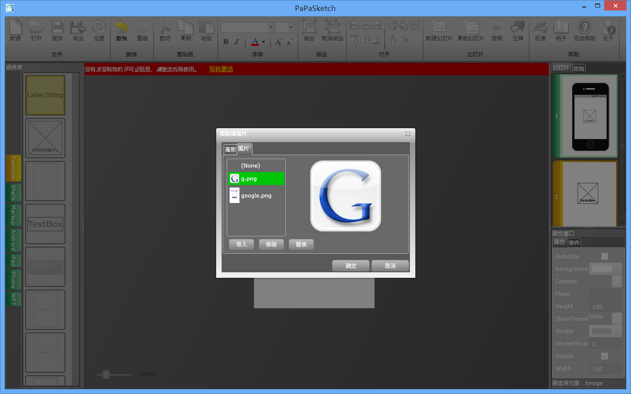631x394 pixels.
Task: Toggle the AutoSize checkbox
Action: point(605,256)
